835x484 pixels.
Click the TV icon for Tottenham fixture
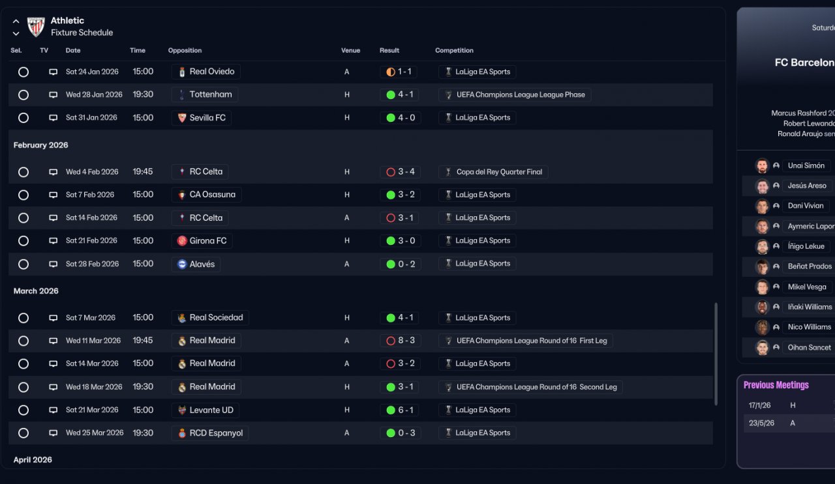pos(53,95)
